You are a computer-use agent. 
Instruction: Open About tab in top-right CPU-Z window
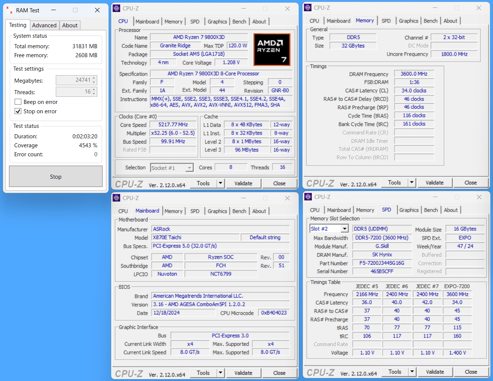click(450, 21)
